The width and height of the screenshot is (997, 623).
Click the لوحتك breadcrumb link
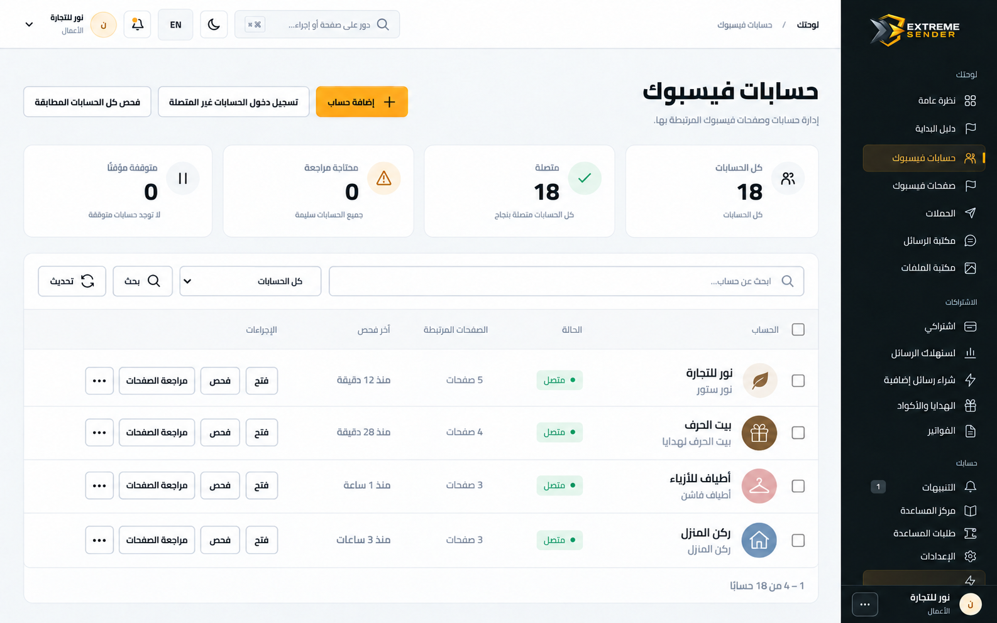tap(808, 24)
